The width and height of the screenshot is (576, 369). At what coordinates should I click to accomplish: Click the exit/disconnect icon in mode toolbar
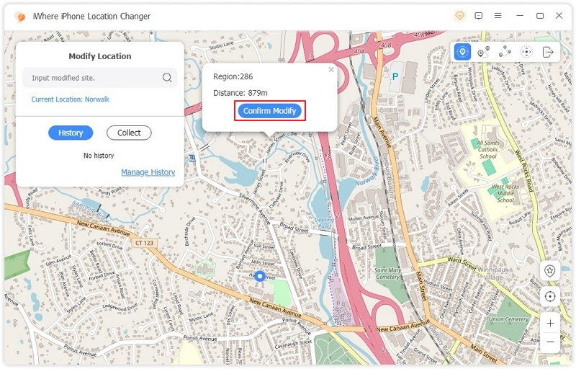coord(548,52)
